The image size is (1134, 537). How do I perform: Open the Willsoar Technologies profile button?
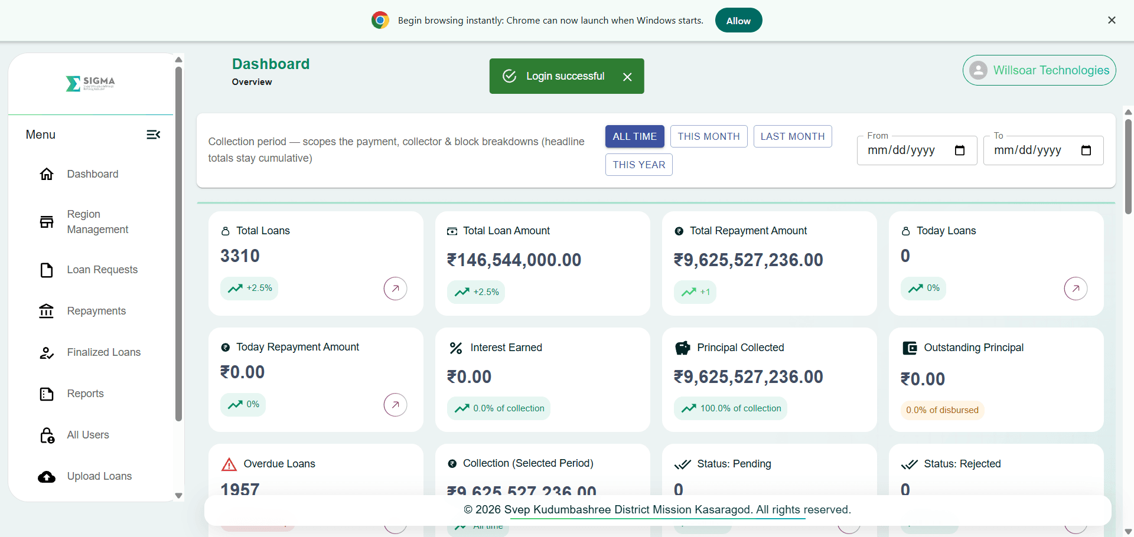point(1039,70)
